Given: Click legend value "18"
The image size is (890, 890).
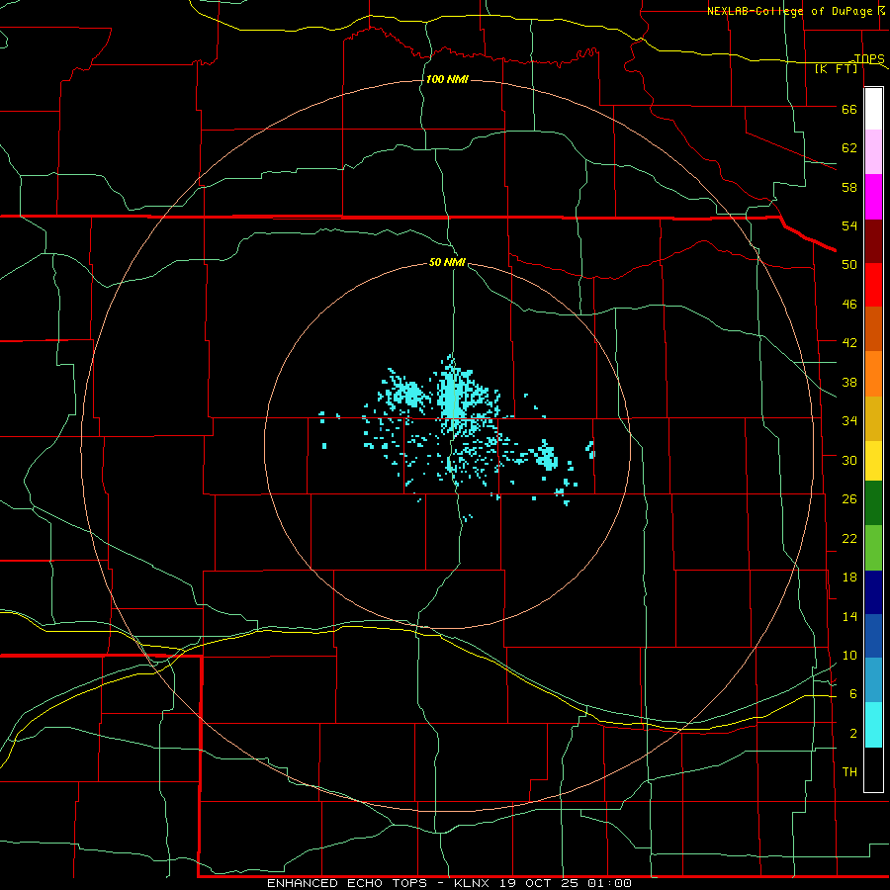Looking at the screenshot, I should point(849,578).
